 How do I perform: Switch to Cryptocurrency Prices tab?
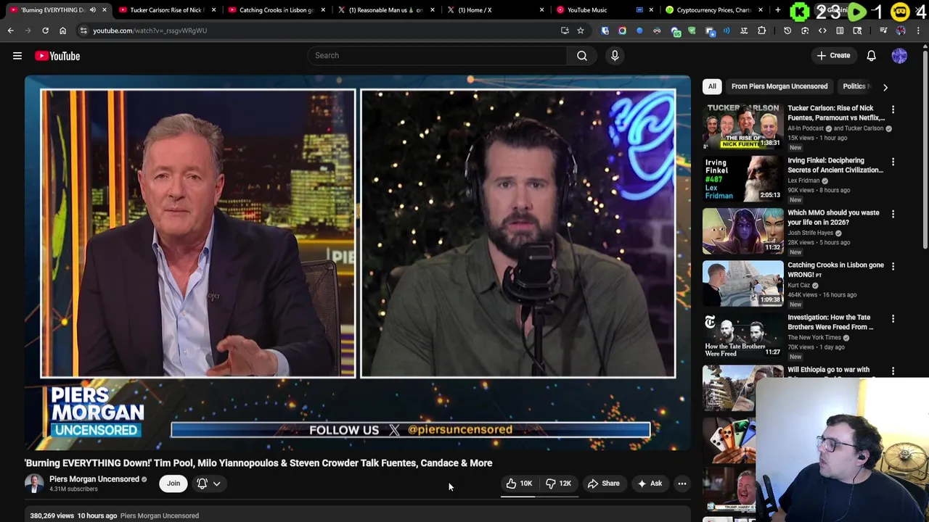[x=713, y=10]
